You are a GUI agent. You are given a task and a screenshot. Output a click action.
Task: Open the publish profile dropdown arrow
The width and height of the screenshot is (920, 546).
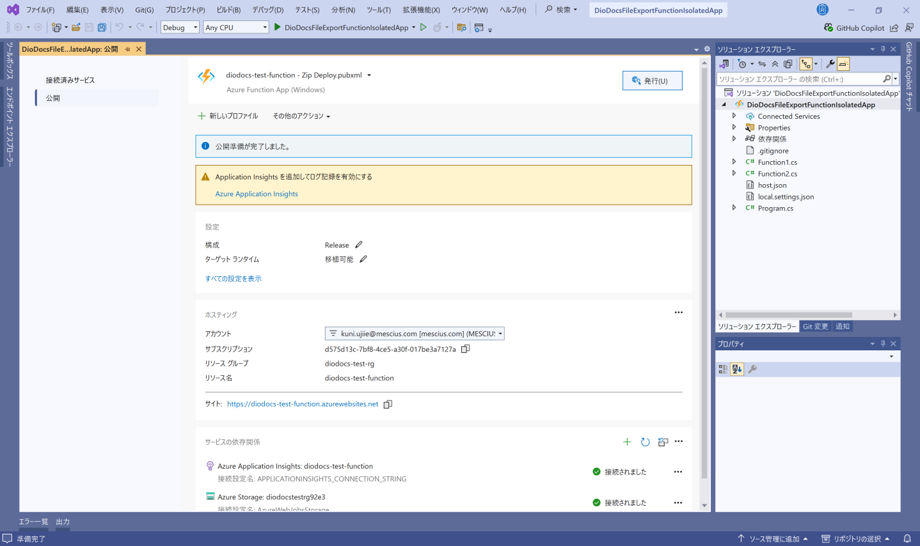click(x=369, y=75)
